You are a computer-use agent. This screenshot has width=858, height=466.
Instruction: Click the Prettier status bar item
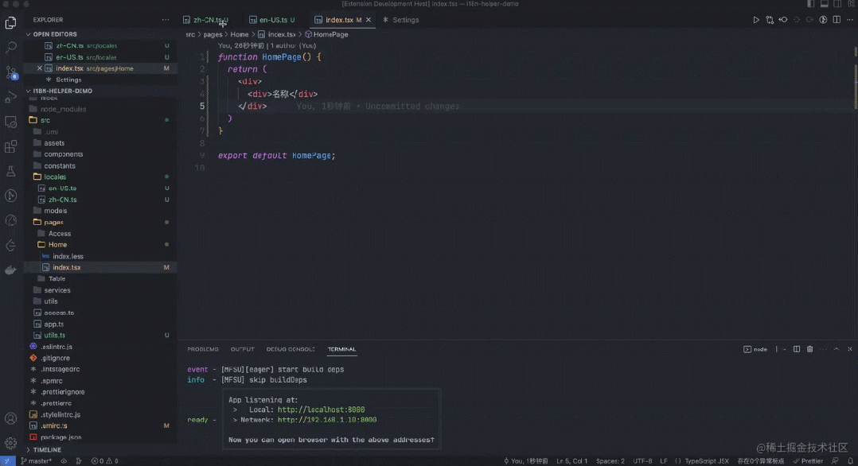tap(808, 461)
